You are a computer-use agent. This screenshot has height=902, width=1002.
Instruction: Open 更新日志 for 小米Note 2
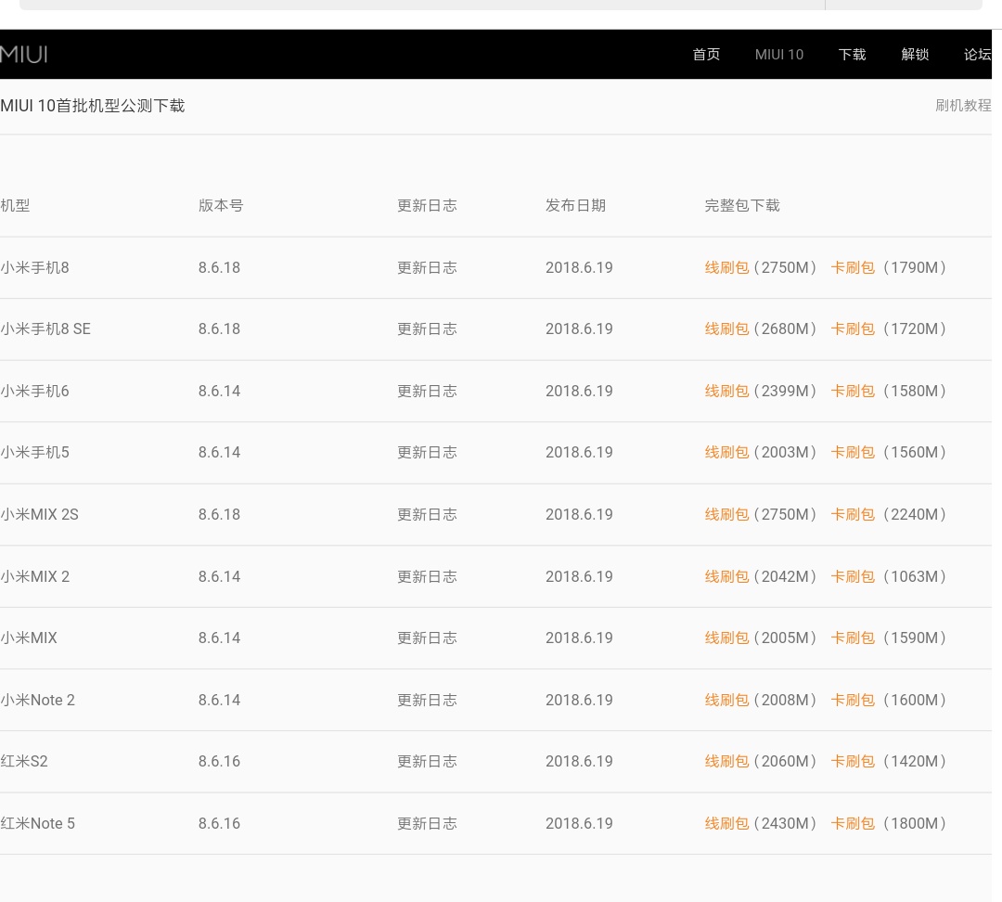[x=427, y=700]
